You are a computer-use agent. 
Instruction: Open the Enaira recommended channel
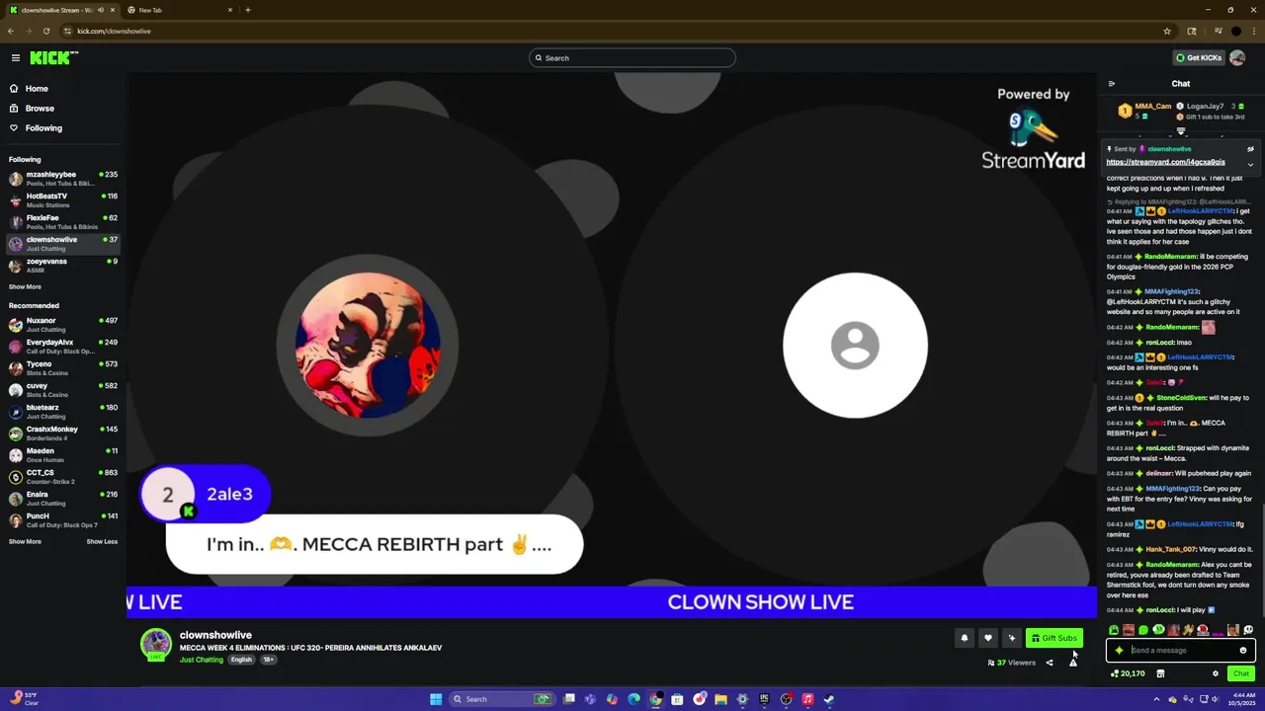coord(63,499)
